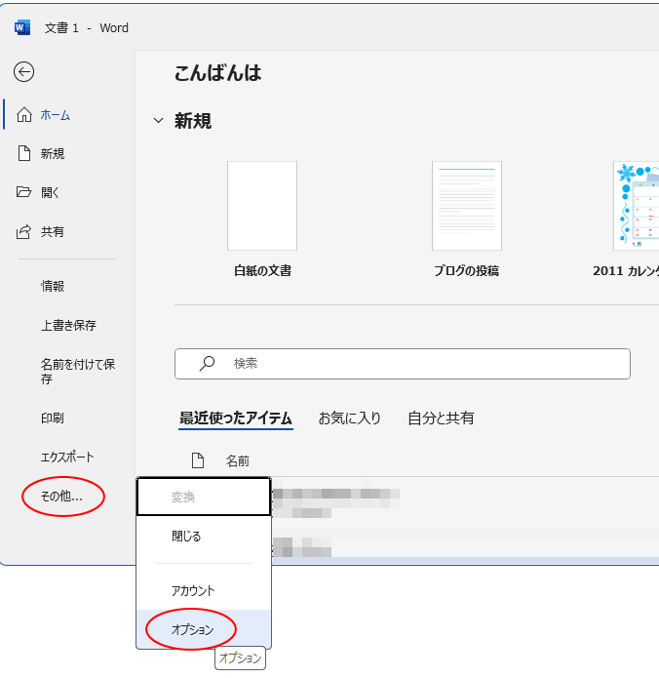The height and width of the screenshot is (678, 659).
Task: Choose 名前を付けて保存
Action: pos(78,371)
